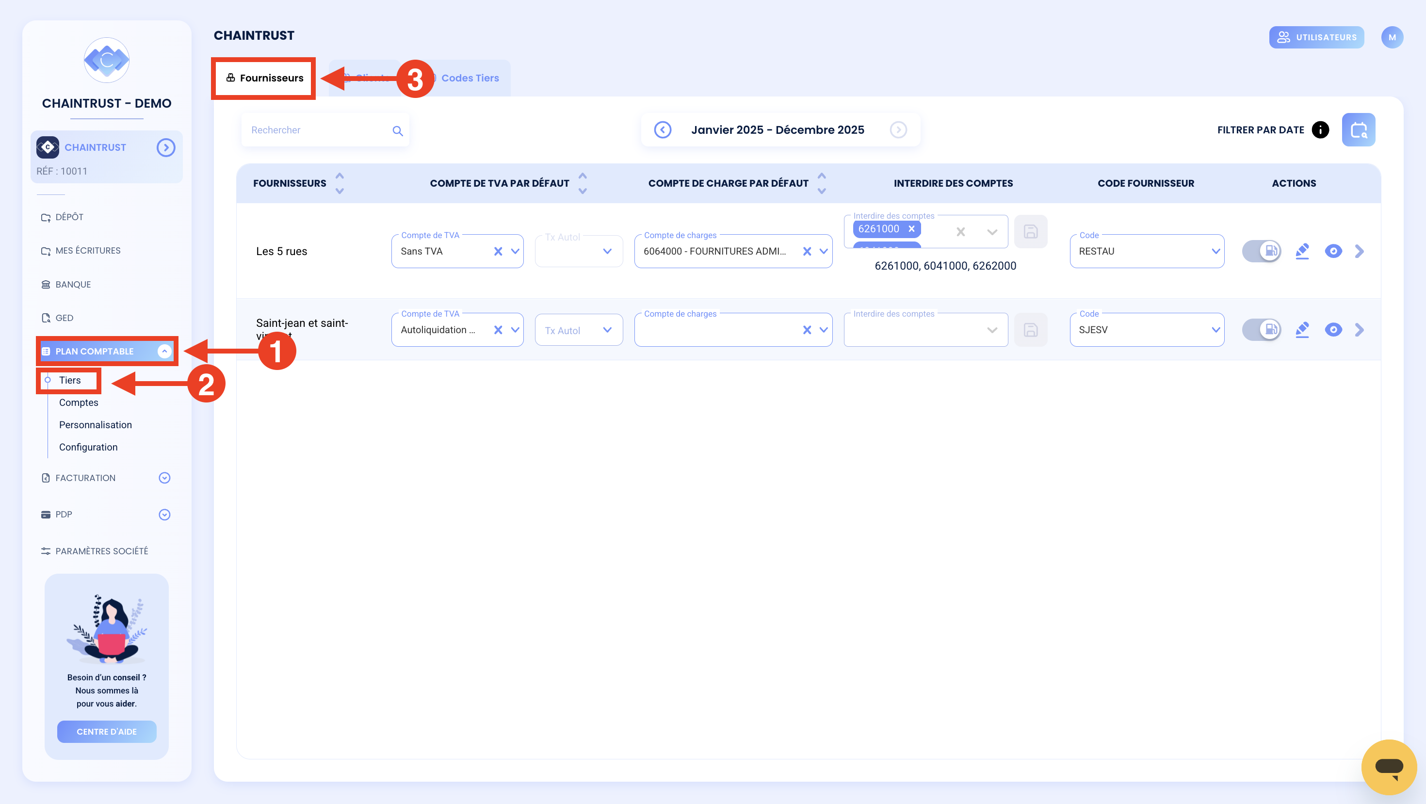Click the RÉF : 10011 reference

[62, 171]
